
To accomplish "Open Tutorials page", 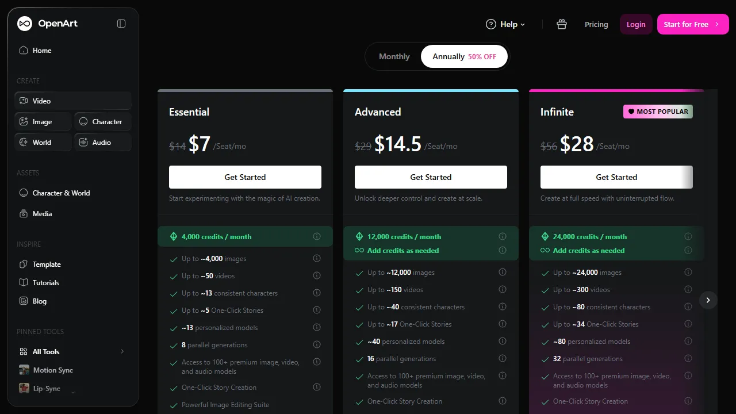I will point(73,283).
